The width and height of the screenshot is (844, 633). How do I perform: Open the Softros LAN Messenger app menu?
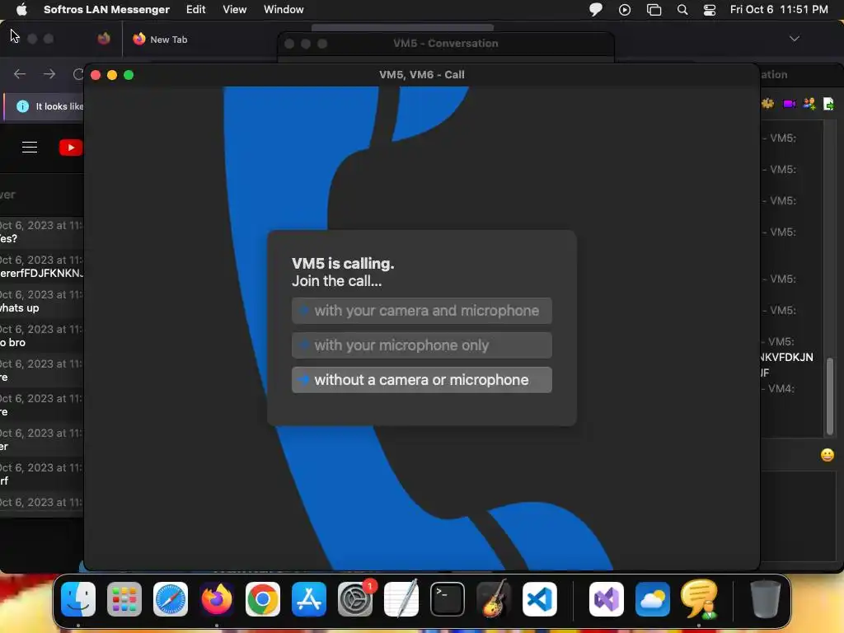pos(106,9)
